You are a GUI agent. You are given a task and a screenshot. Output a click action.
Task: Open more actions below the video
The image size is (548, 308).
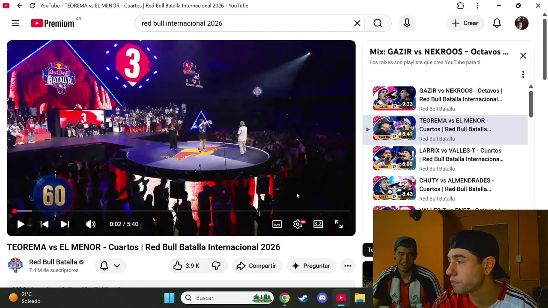[x=348, y=266]
